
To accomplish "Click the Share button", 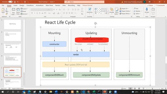I will click(150, 5).
